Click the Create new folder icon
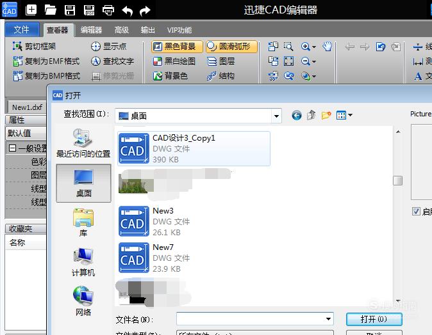 click(326, 115)
